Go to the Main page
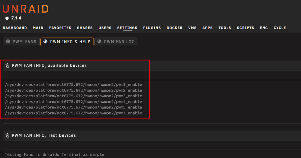Viewport: 301px width, 158px height. 38,28
